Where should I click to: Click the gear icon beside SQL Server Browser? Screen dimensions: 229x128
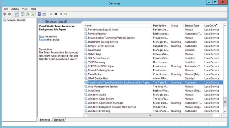pos(86,58)
